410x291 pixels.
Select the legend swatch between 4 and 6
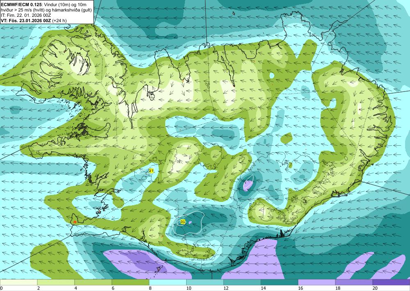pos(93,282)
